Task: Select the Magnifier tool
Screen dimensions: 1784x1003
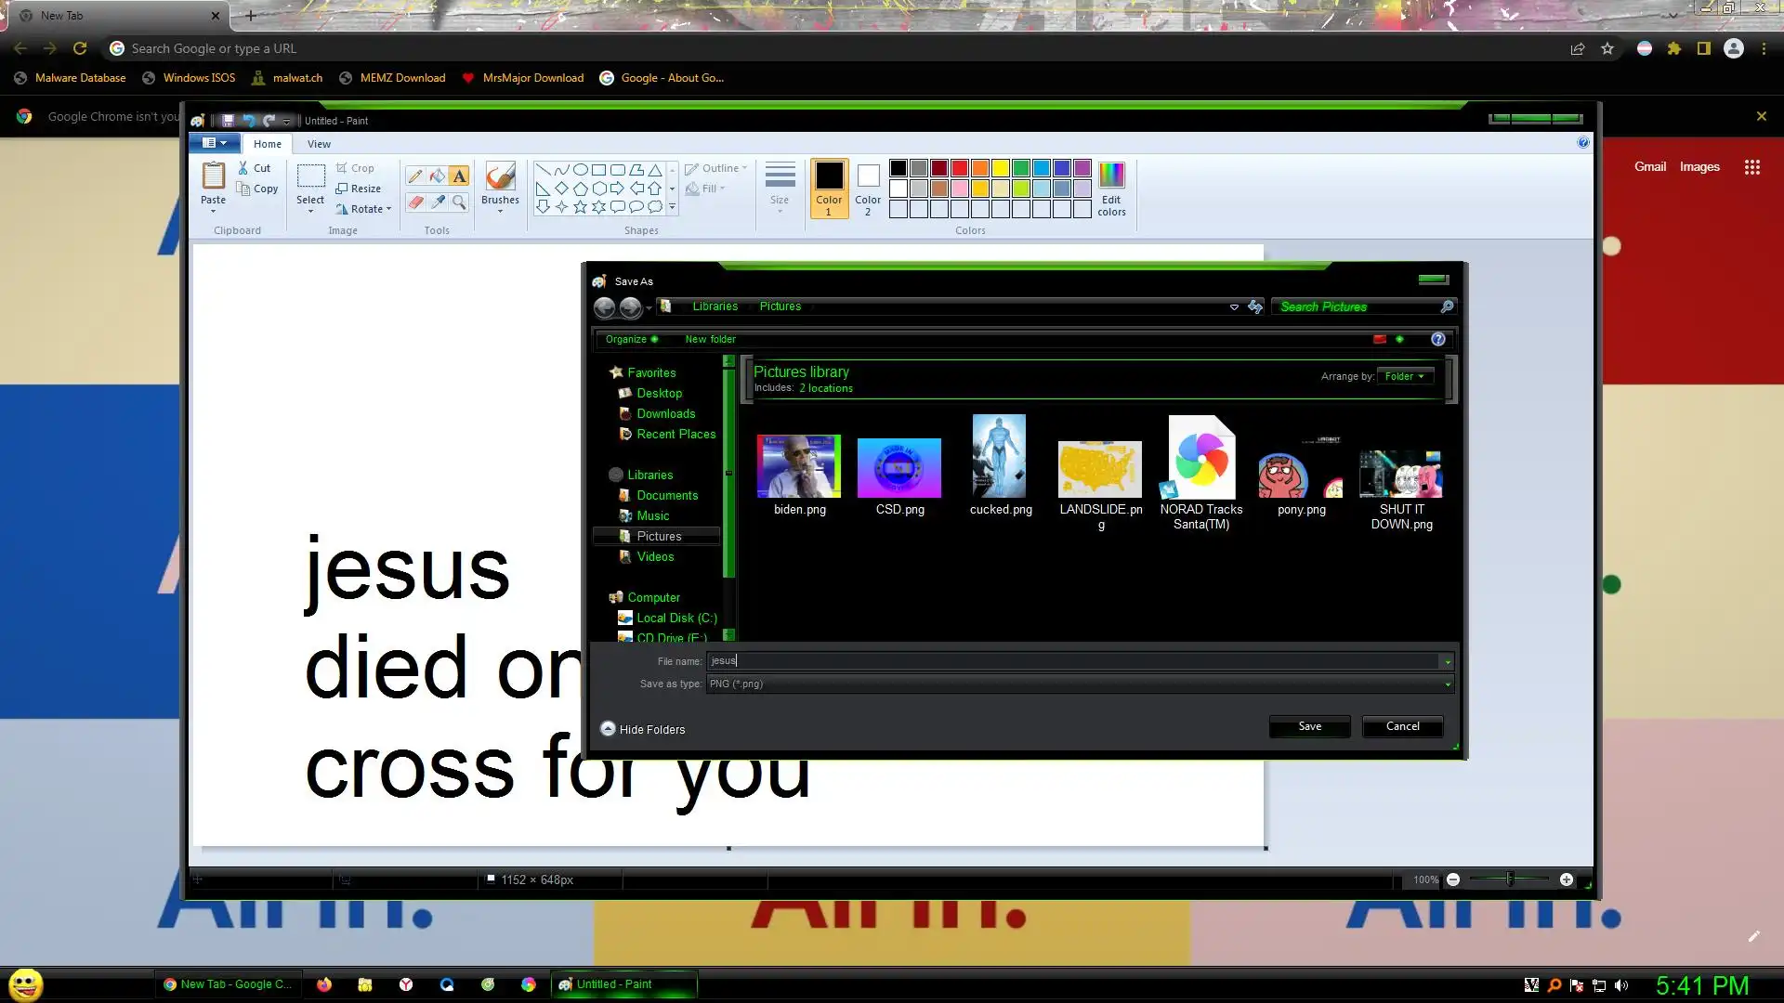Action: point(459,202)
